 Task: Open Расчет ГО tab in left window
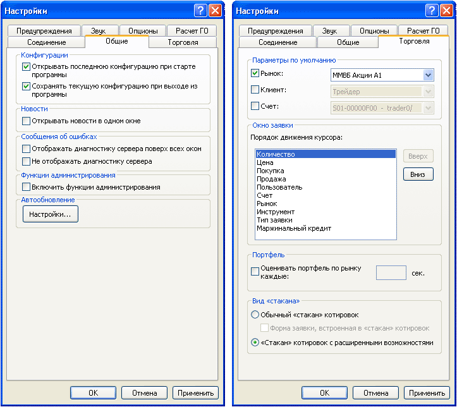tap(192, 30)
